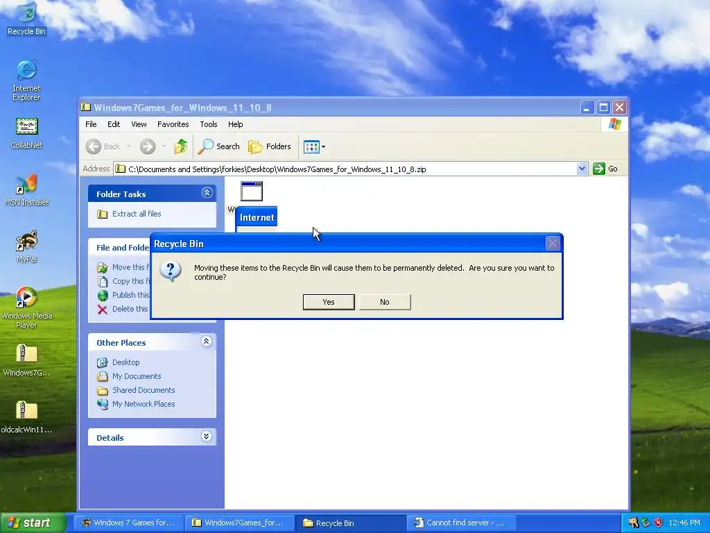Screen dimensions: 710x533
Task: Click the red shield security tray icon
Action: 658,523
